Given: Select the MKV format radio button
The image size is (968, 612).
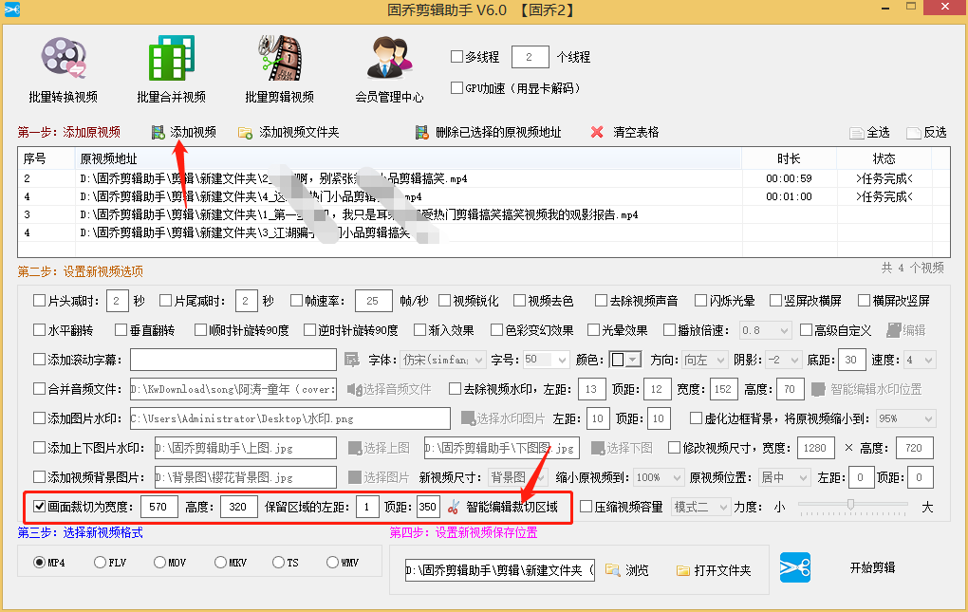Looking at the screenshot, I should (220, 562).
